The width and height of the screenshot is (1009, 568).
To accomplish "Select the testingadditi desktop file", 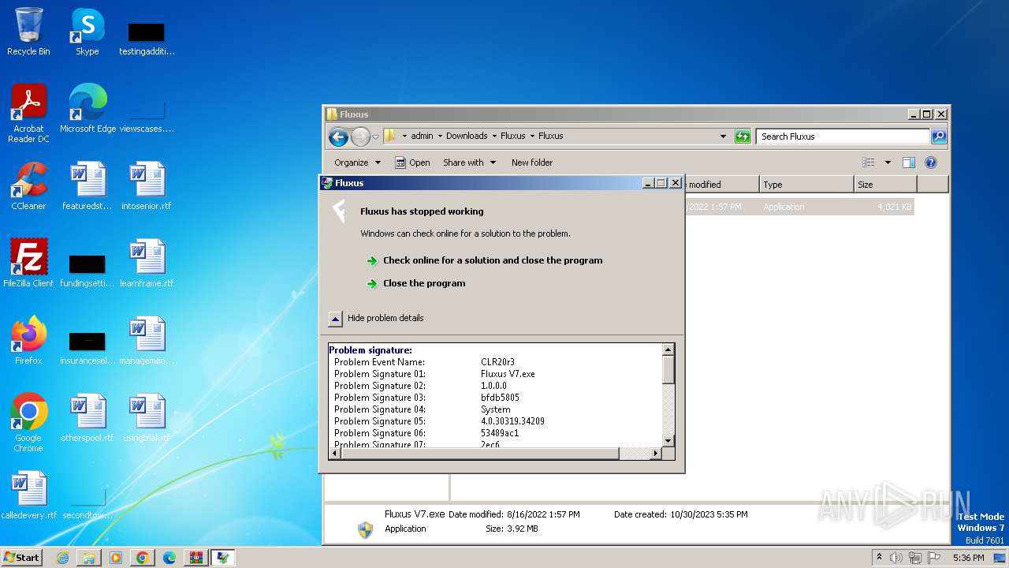I will [x=147, y=38].
